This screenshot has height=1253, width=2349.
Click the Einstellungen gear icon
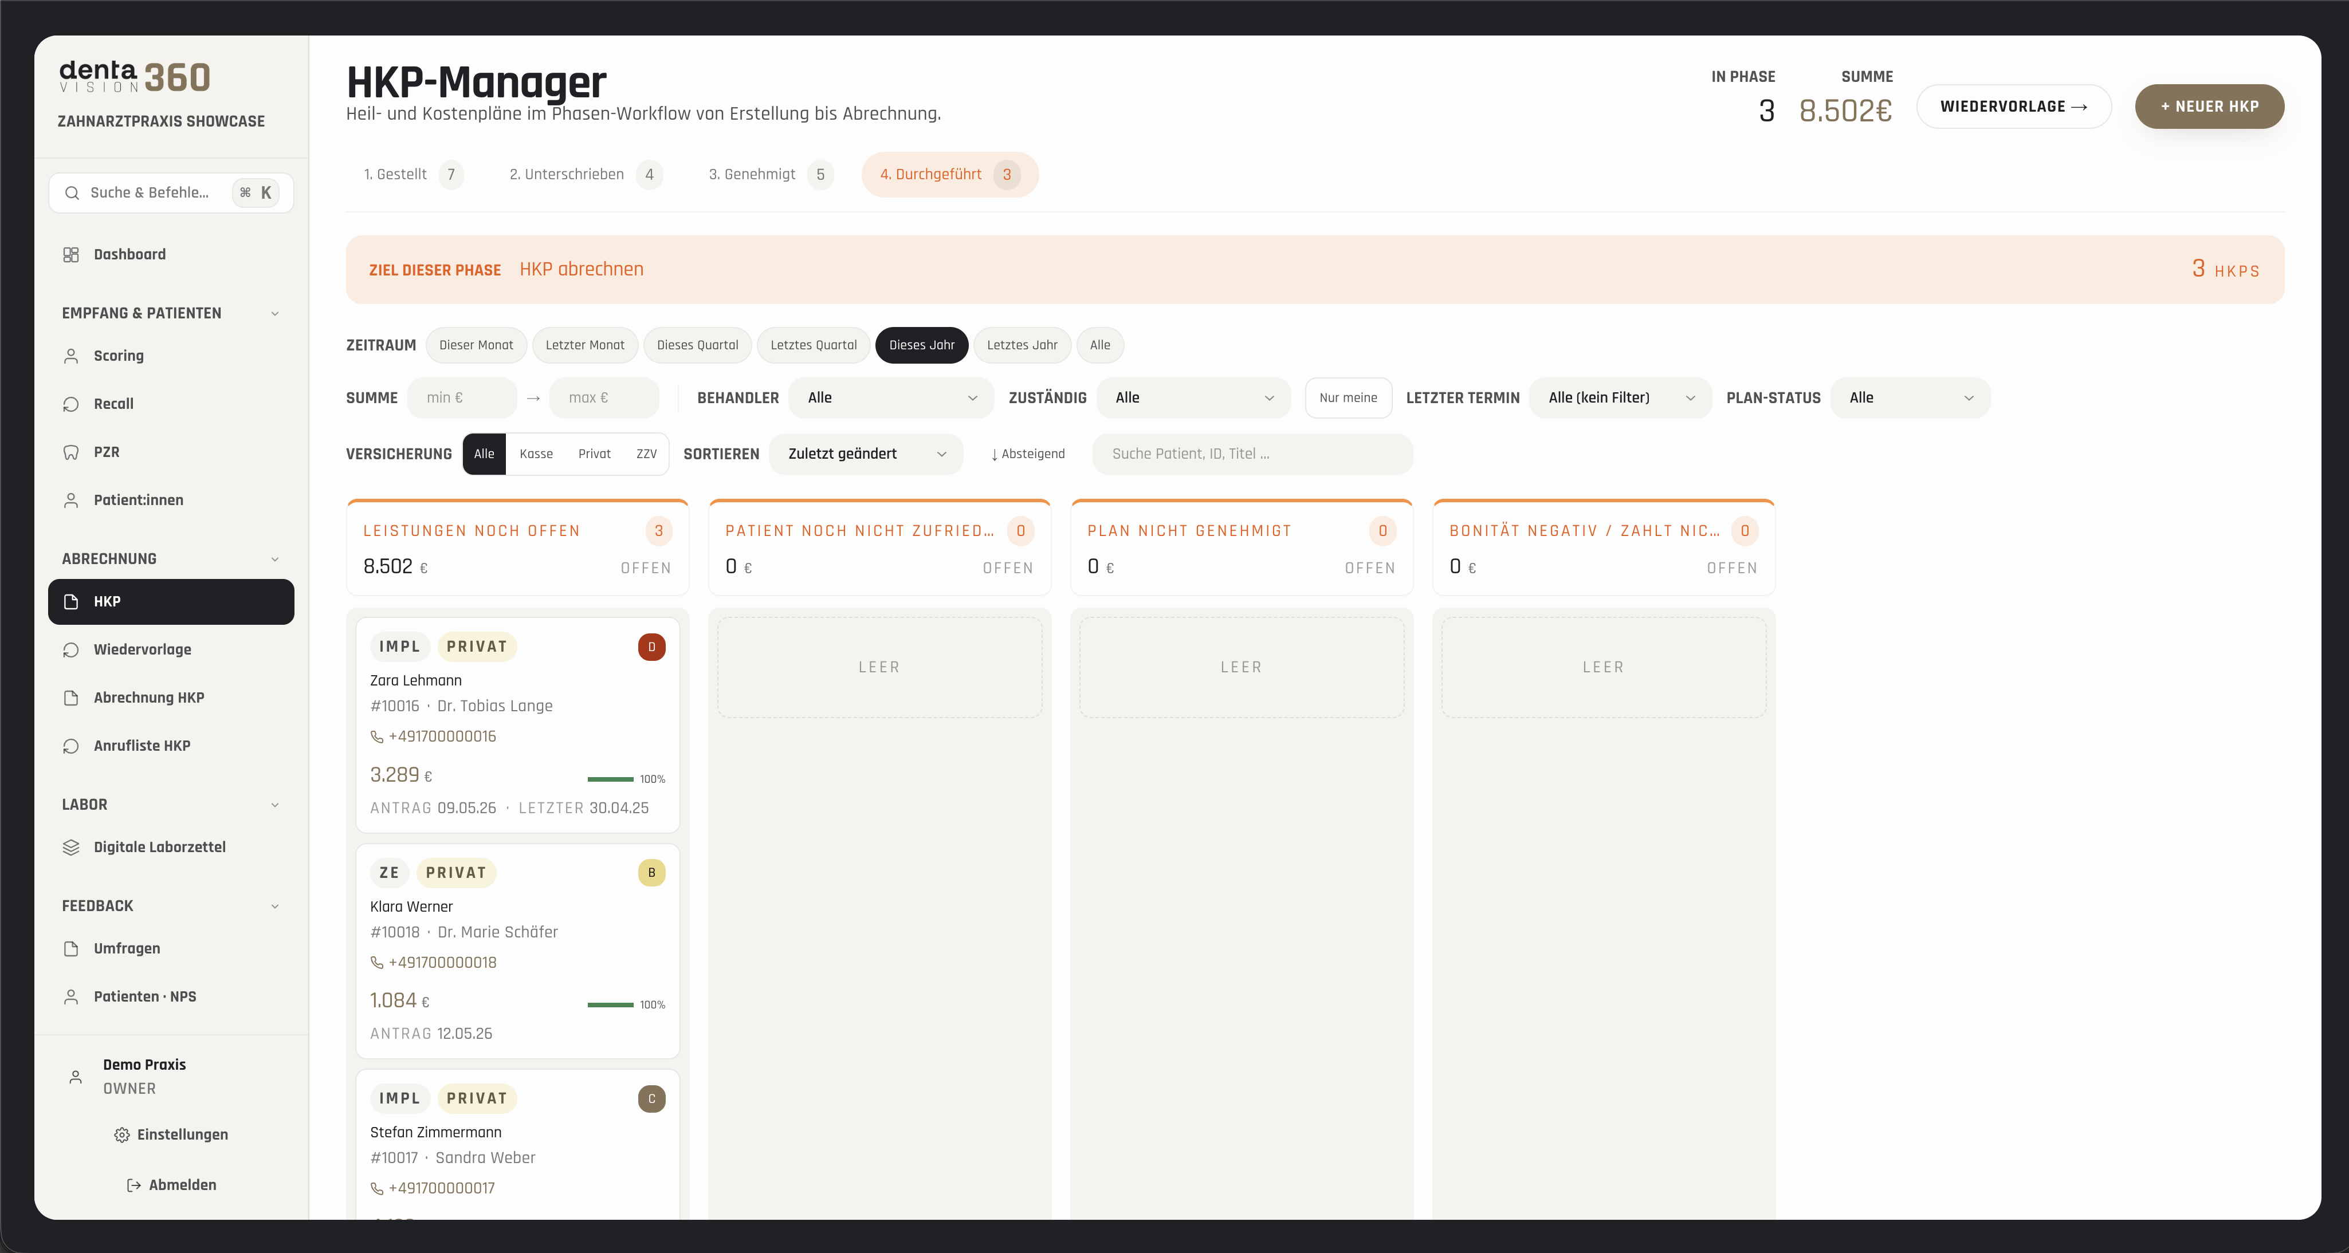tap(122, 1134)
